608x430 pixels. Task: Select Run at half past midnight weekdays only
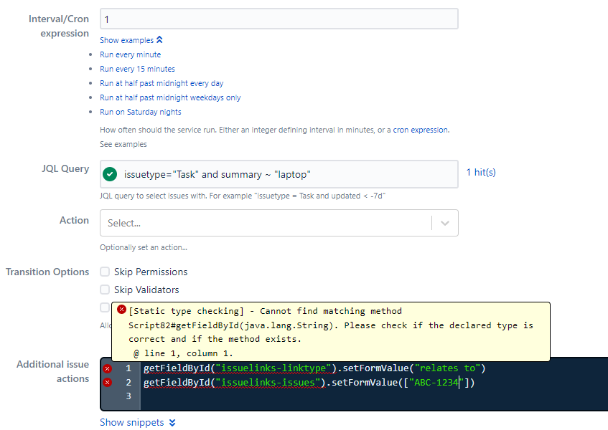coord(170,97)
